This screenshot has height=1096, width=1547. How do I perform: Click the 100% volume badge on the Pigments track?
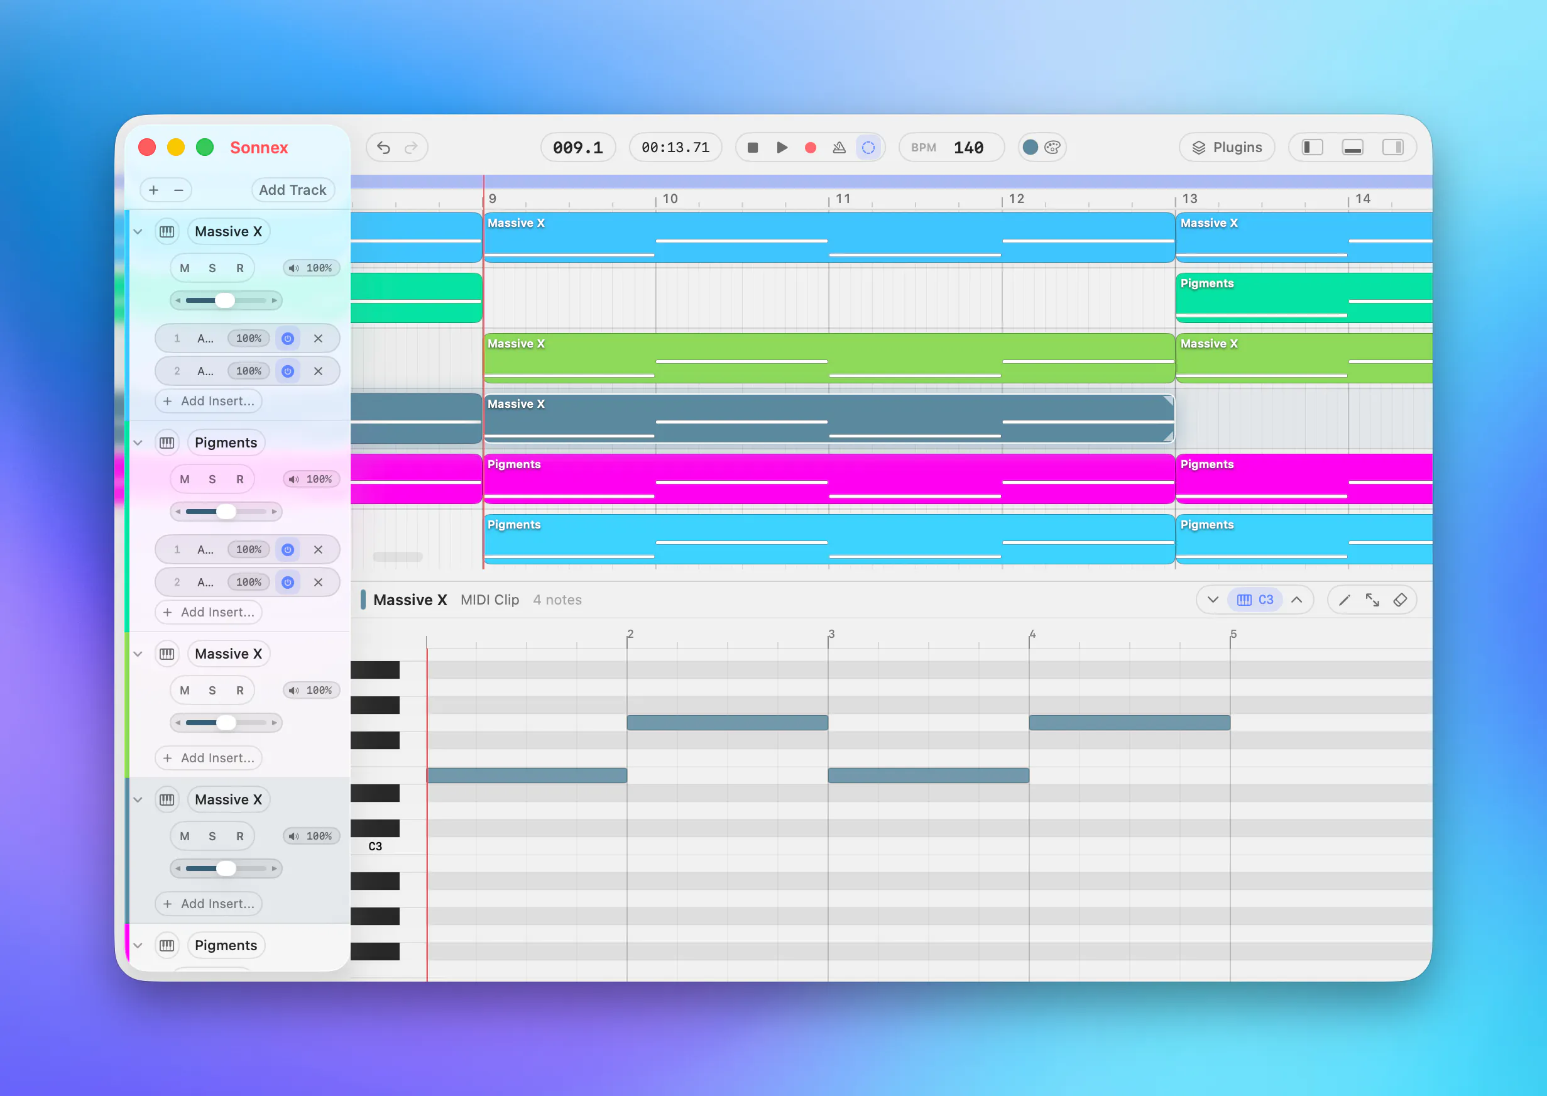point(311,480)
